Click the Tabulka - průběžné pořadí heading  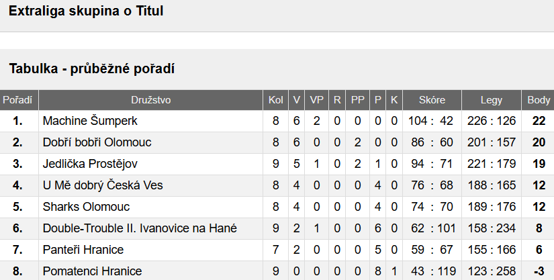(92, 68)
